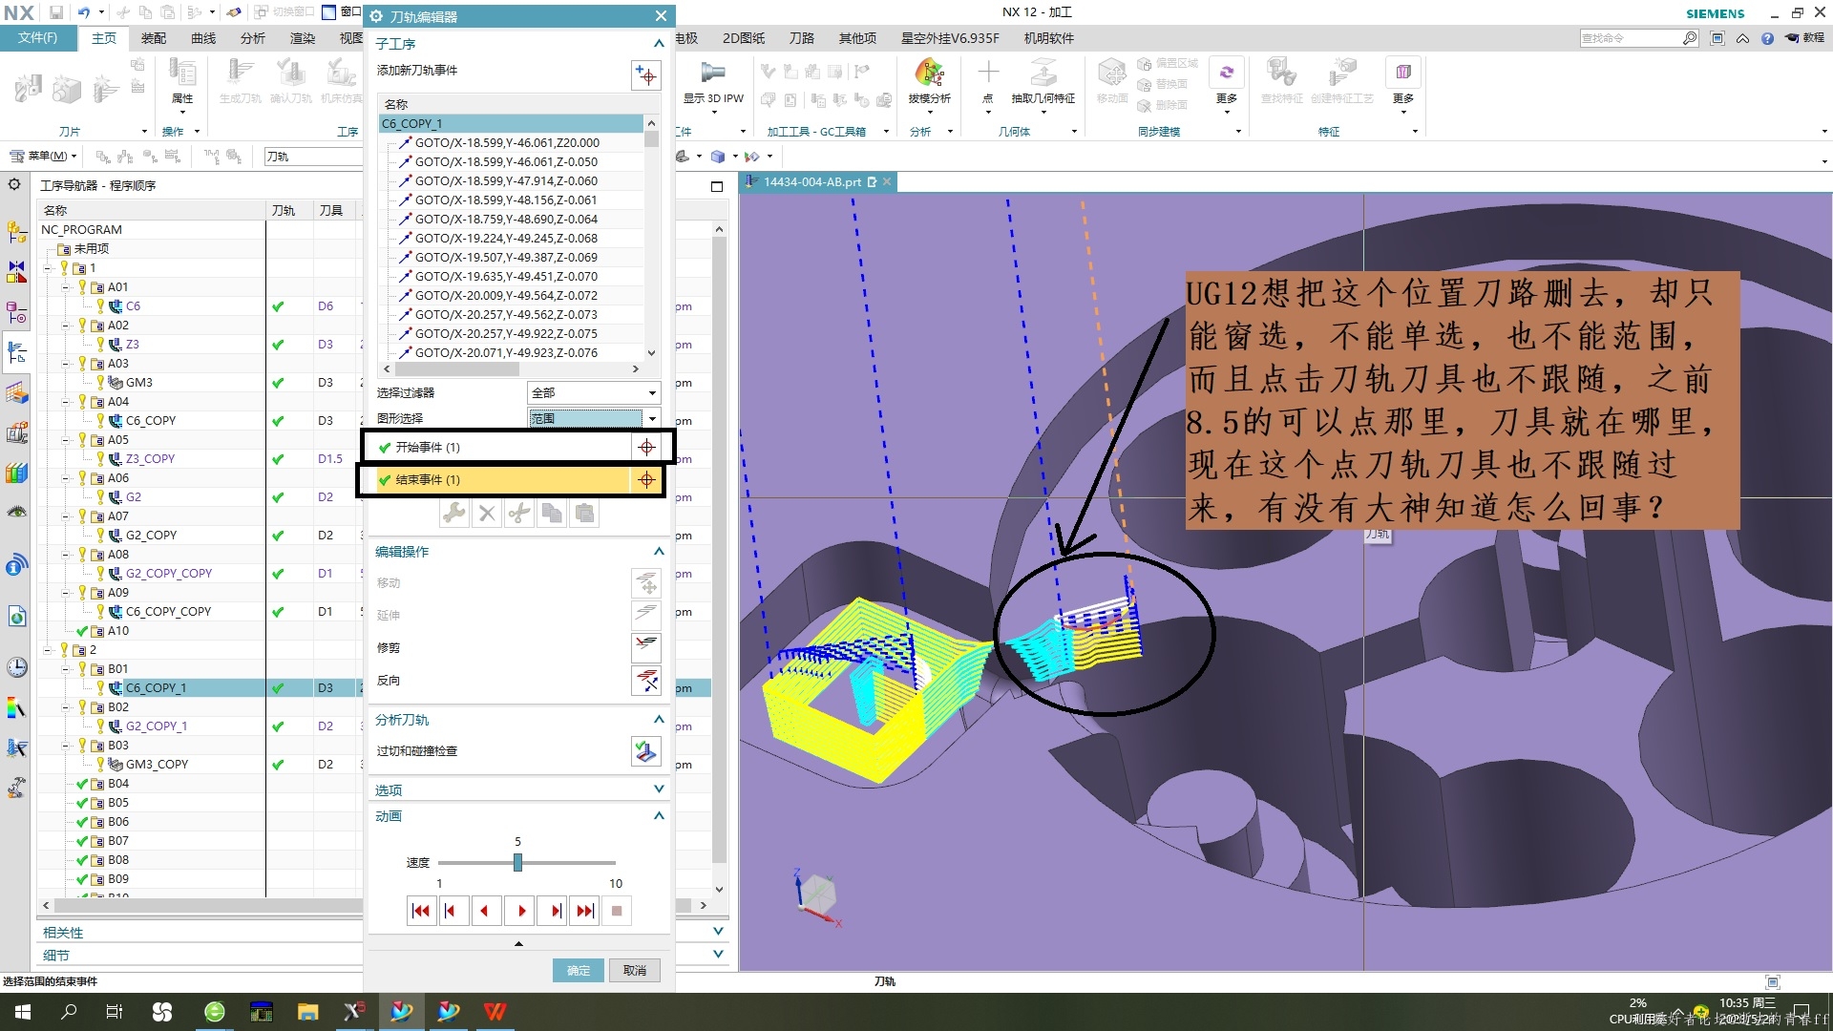Viewport: 1833px width, 1031px height.
Task: Open the WPS icon in taskbar
Action: coord(495,1012)
